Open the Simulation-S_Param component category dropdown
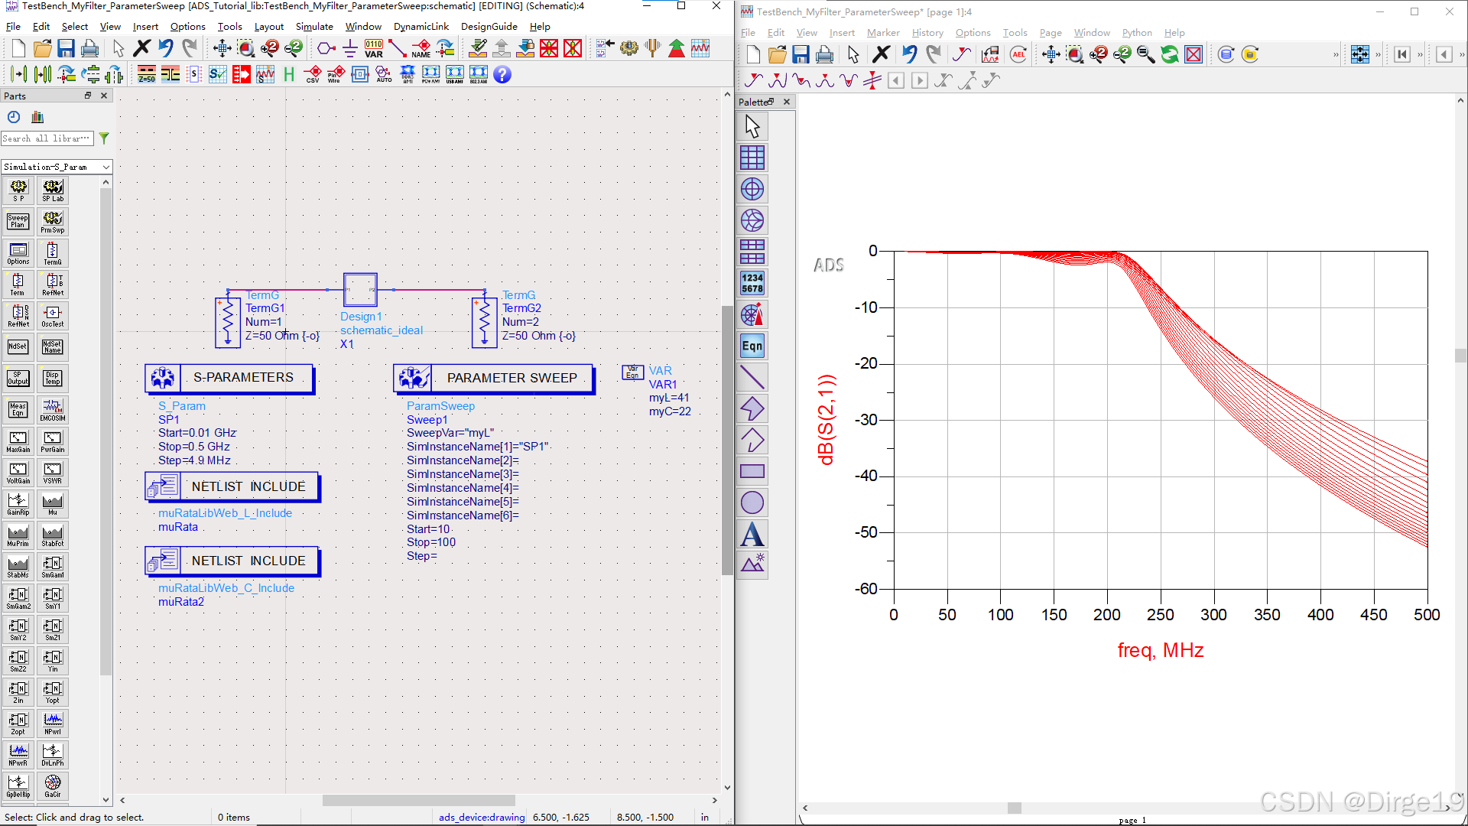The height and width of the screenshot is (826, 1468). click(56, 167)
